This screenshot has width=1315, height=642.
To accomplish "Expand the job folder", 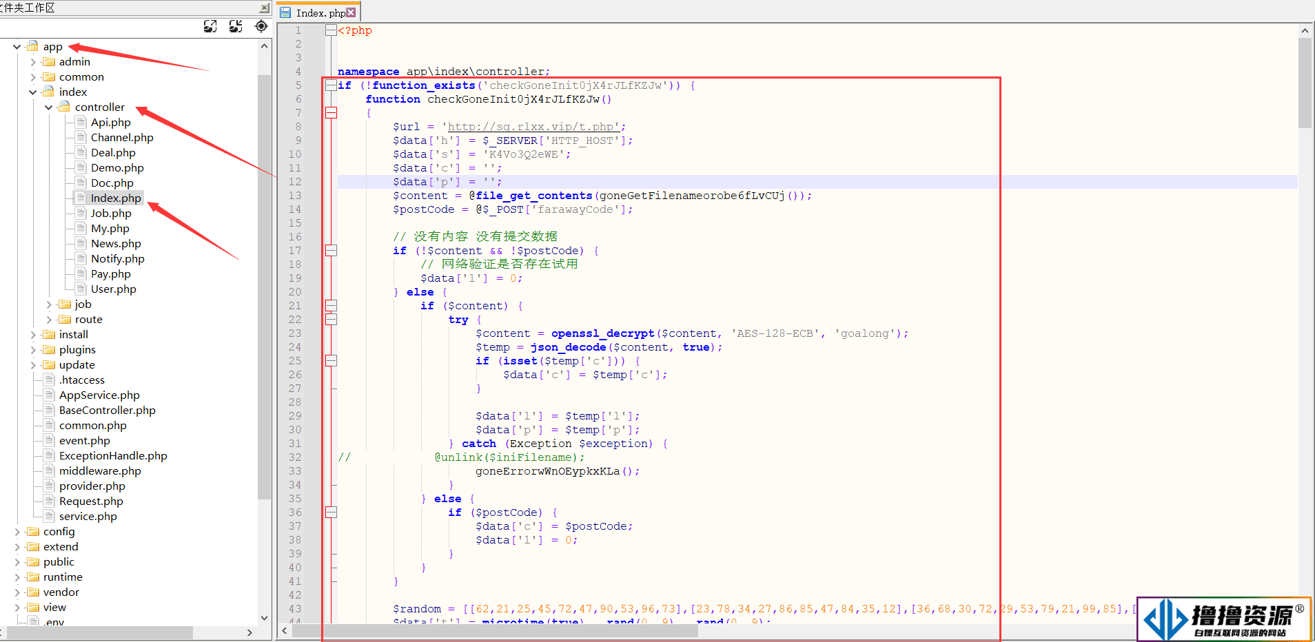I will pos(48,304).
